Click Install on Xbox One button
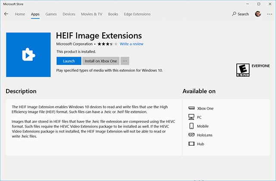This screenshot has width=276, height=181. point(101,61)
